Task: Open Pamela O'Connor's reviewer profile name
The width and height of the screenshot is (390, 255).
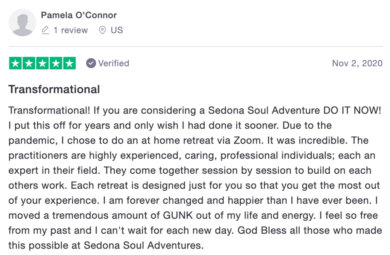Action: pyautogui.click(x=79, y=16)
